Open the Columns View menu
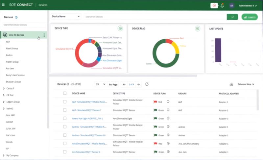Viewport: 263px width, 160px height. (x=246, y=84)
